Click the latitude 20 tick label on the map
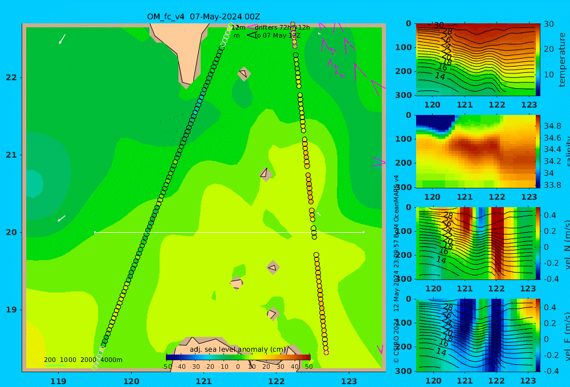The width and height of the screenshot is (570, 387). tap(11, 232)
